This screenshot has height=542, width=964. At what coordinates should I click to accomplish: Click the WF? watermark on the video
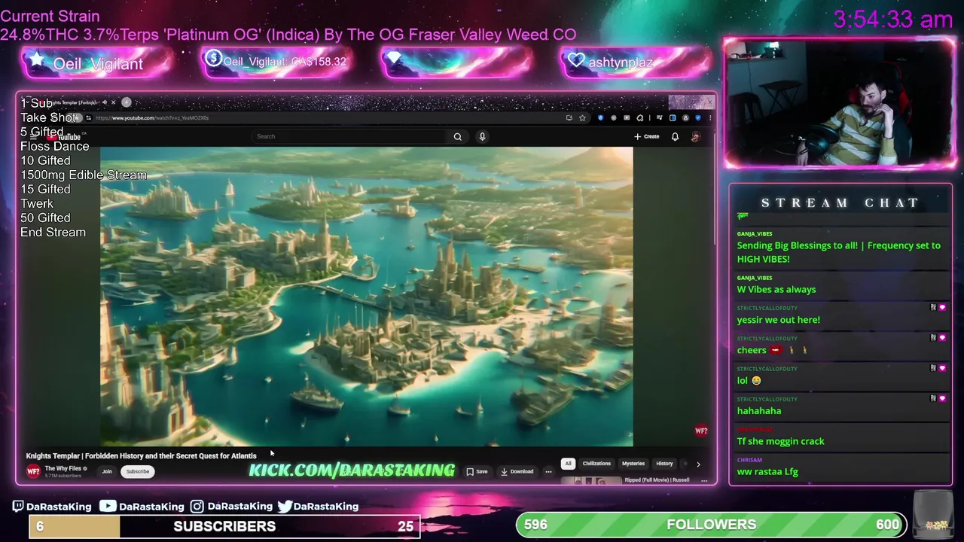click(701, 431)
